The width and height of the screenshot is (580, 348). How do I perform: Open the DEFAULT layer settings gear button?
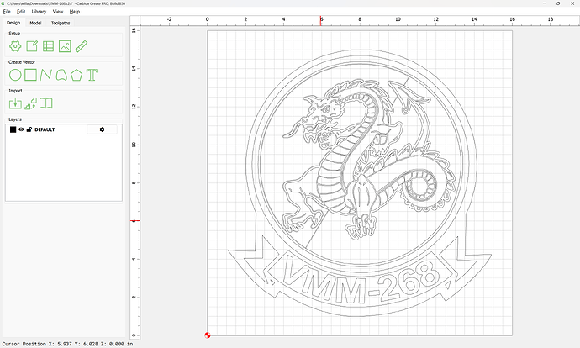103,129
